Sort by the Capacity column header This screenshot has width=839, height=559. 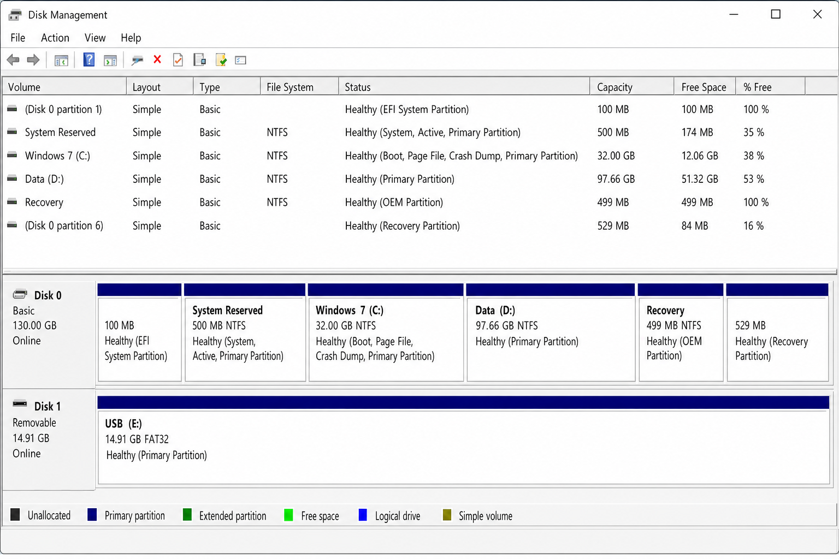tap(632, 87)
